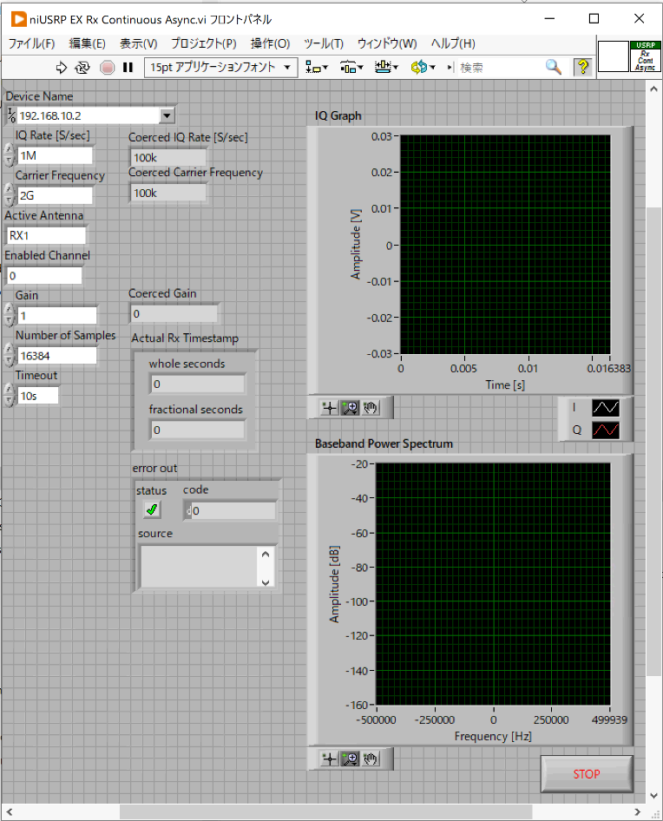The image size is (663, 821).
Task: Open the Reorder tool
Action: 419,67
